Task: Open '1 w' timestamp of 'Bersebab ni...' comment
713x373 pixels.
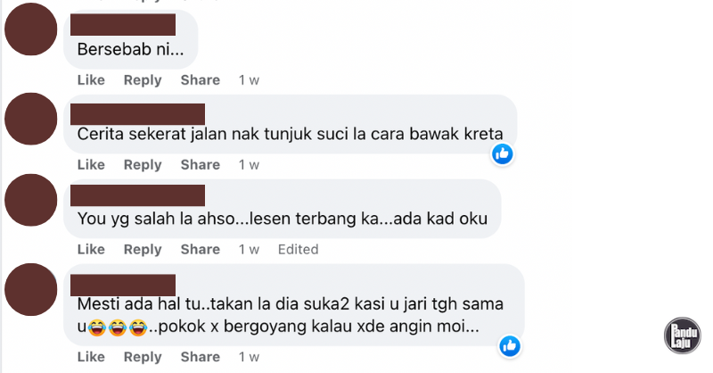Action: pos(250,80)
